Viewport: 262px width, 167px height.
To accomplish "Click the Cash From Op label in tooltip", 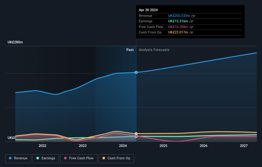I will pos(150,33).
